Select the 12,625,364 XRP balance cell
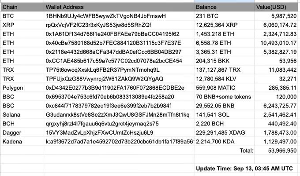 [224, 25]
